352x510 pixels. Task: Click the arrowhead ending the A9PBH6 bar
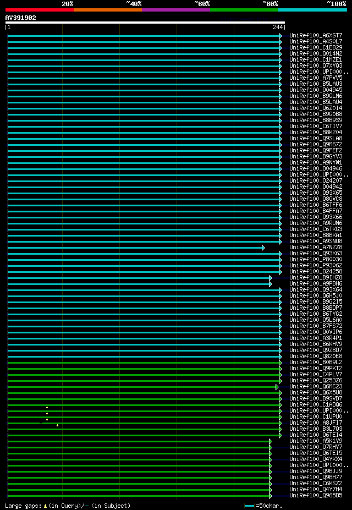point(271,284)
